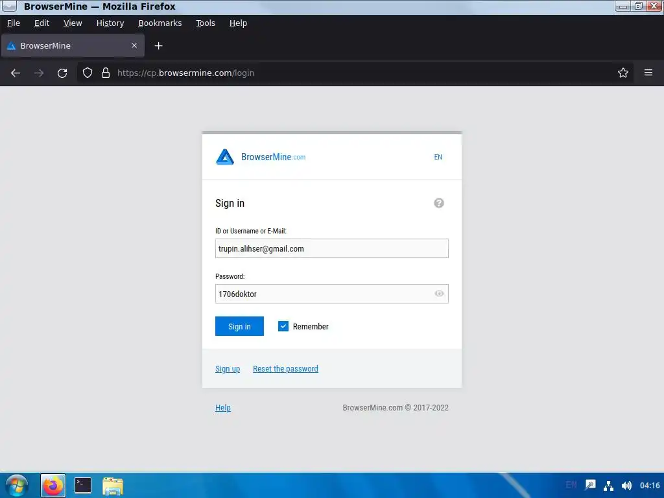Open the tracking protection shield icon
Viewport: 664px width, 498px height.
(x=88, y=73)
